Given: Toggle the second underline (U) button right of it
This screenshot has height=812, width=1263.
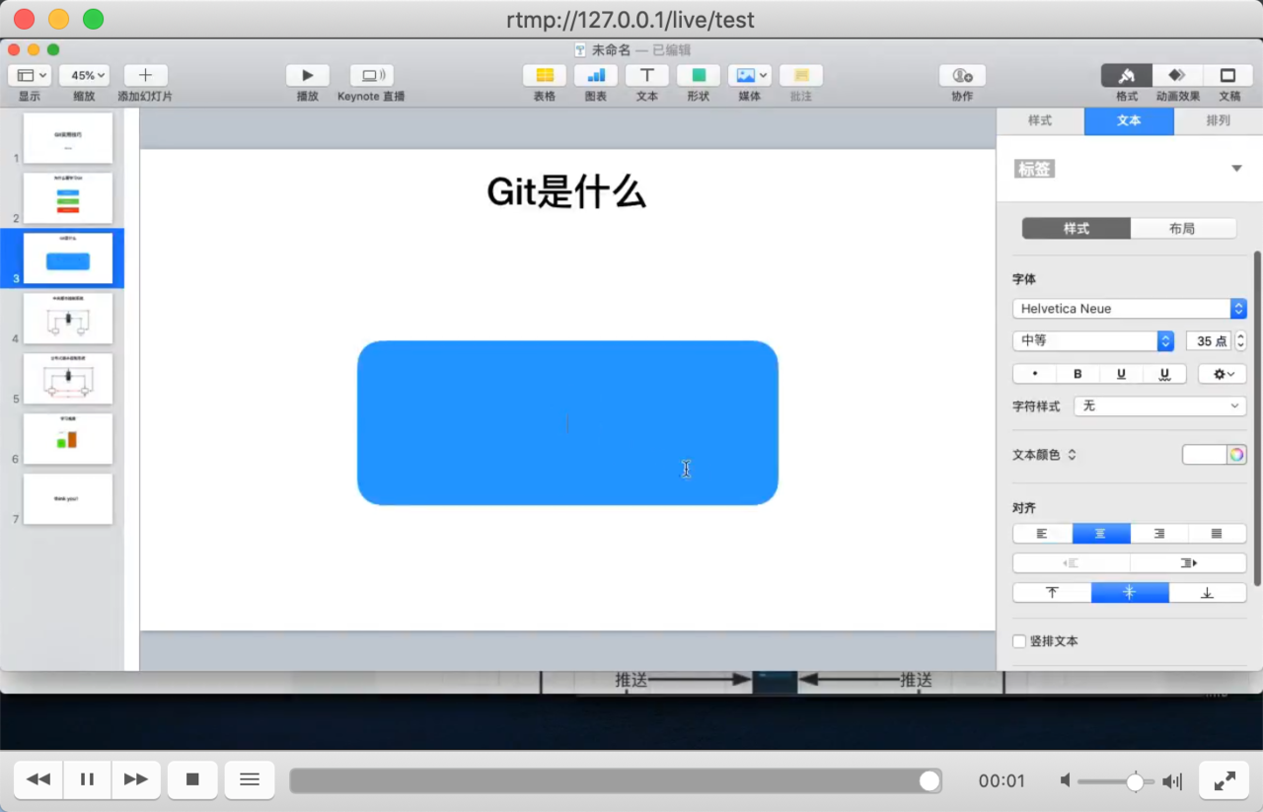Looking at the screenshot, I should pyautogui.click(x=1164, y=374).
